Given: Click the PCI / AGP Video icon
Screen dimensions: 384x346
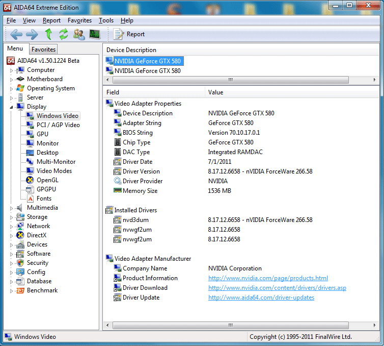Looking at the screenshot, I should [30, 125].
